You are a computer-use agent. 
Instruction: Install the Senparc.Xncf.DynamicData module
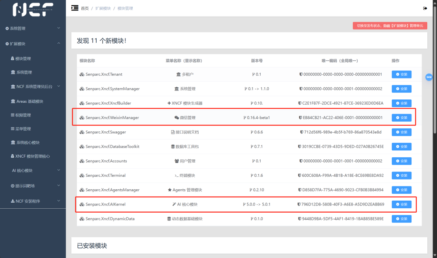[402, 219]
